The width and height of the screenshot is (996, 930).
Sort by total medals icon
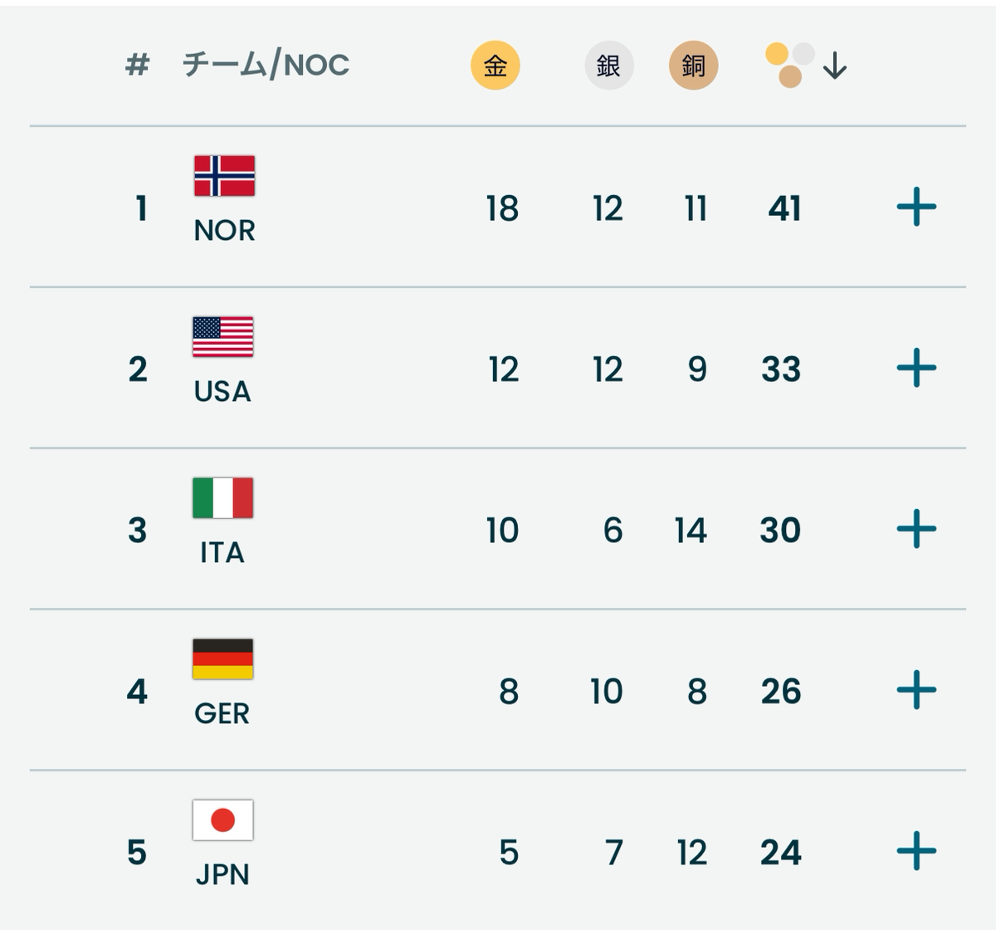[x=789, y=65]
